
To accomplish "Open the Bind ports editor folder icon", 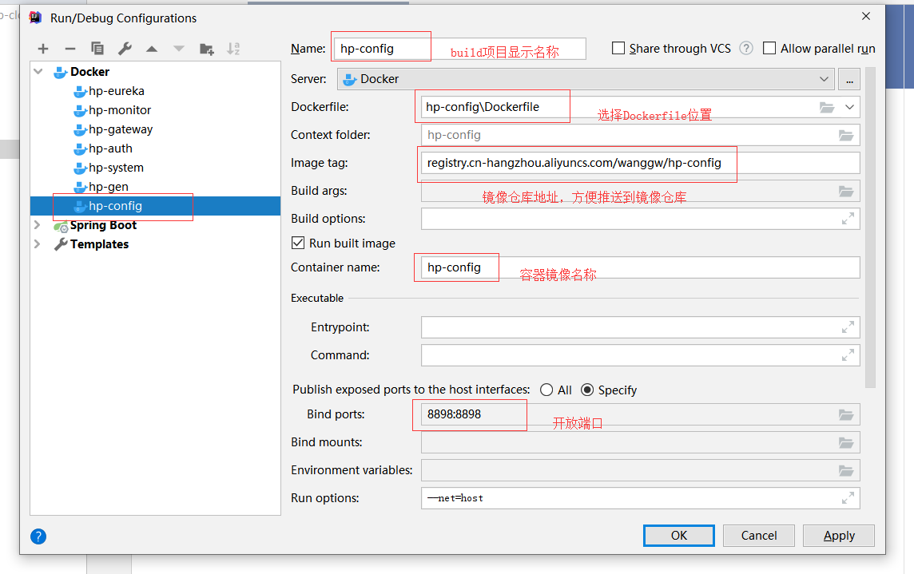I will pos(846,415).
